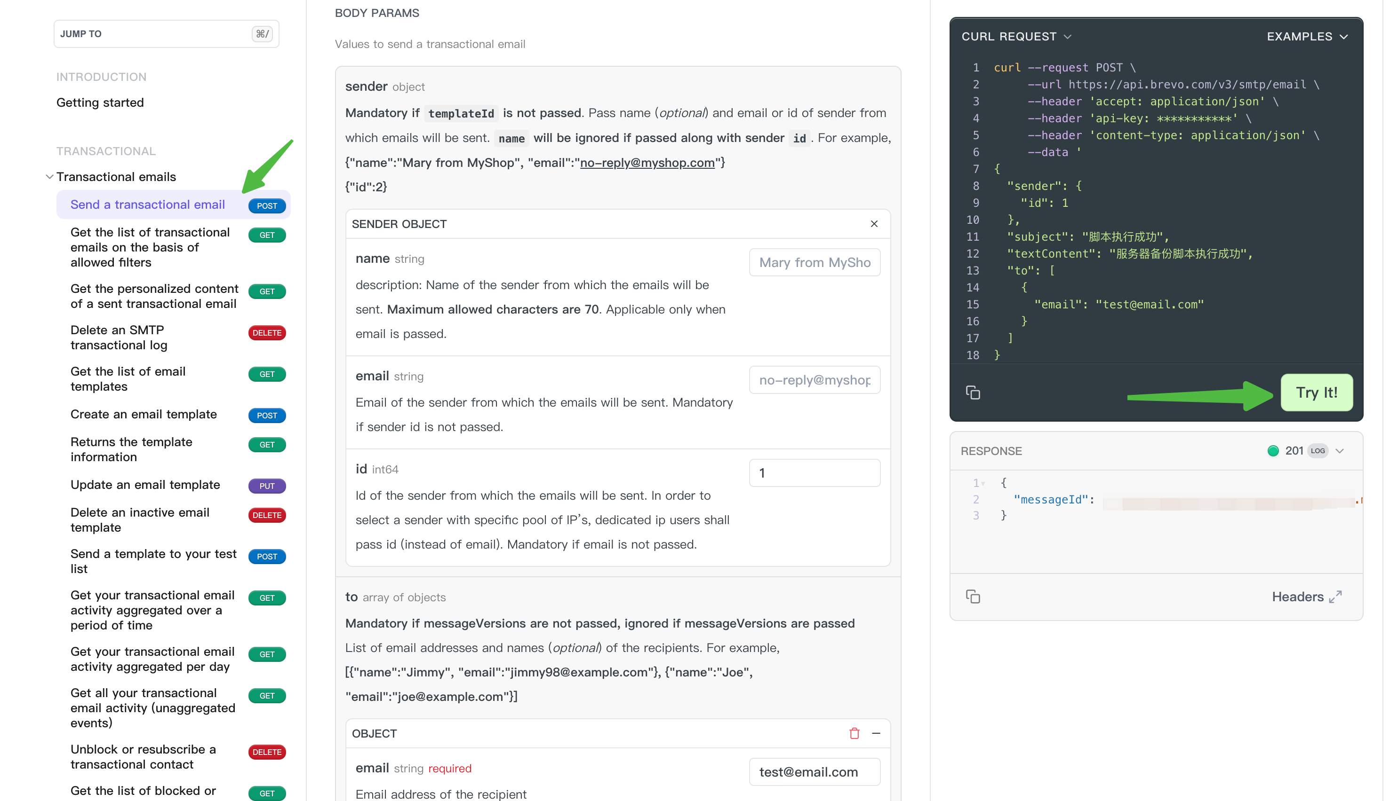Click the POST badge for Create email template

(x=266, y=416)
